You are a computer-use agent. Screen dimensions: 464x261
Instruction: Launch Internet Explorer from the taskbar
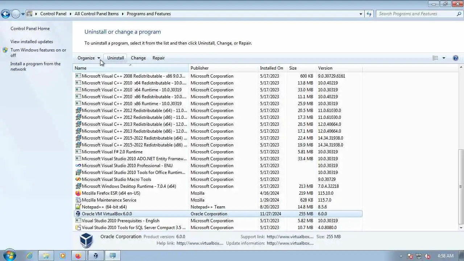29,256
